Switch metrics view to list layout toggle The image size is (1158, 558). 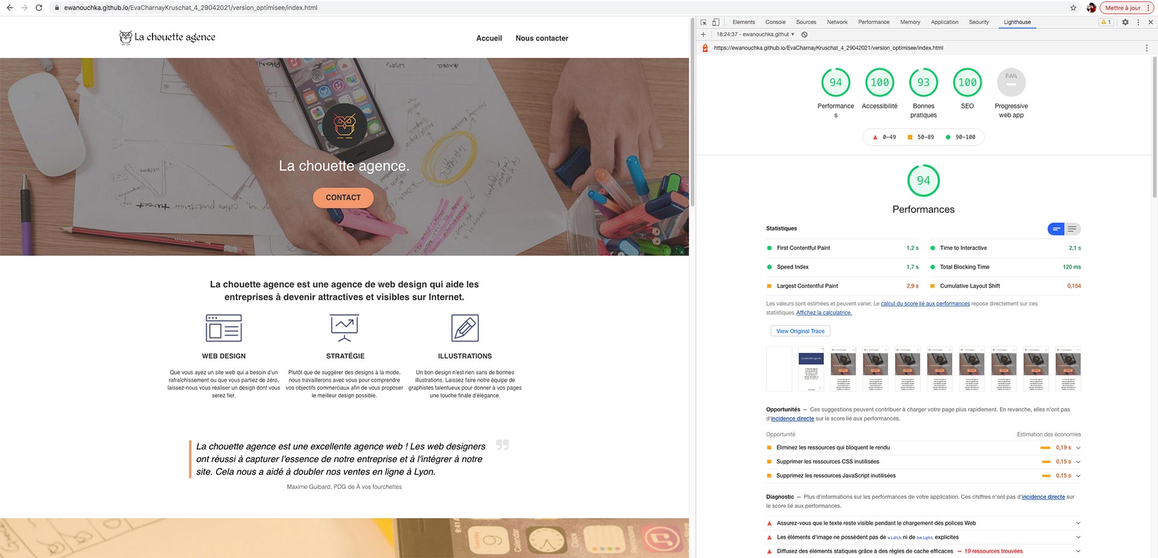[x=1072, y=229]
